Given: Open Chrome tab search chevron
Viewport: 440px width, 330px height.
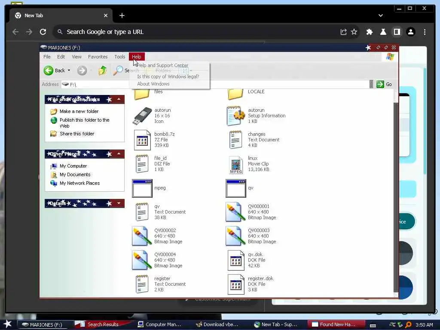Looking at the screenshot, I should click(x=381, y=15).
